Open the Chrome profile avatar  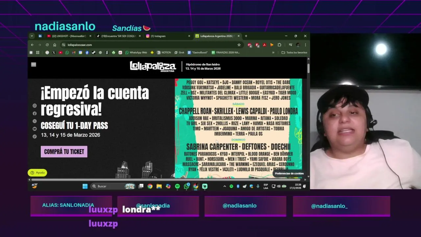[298, 45]
